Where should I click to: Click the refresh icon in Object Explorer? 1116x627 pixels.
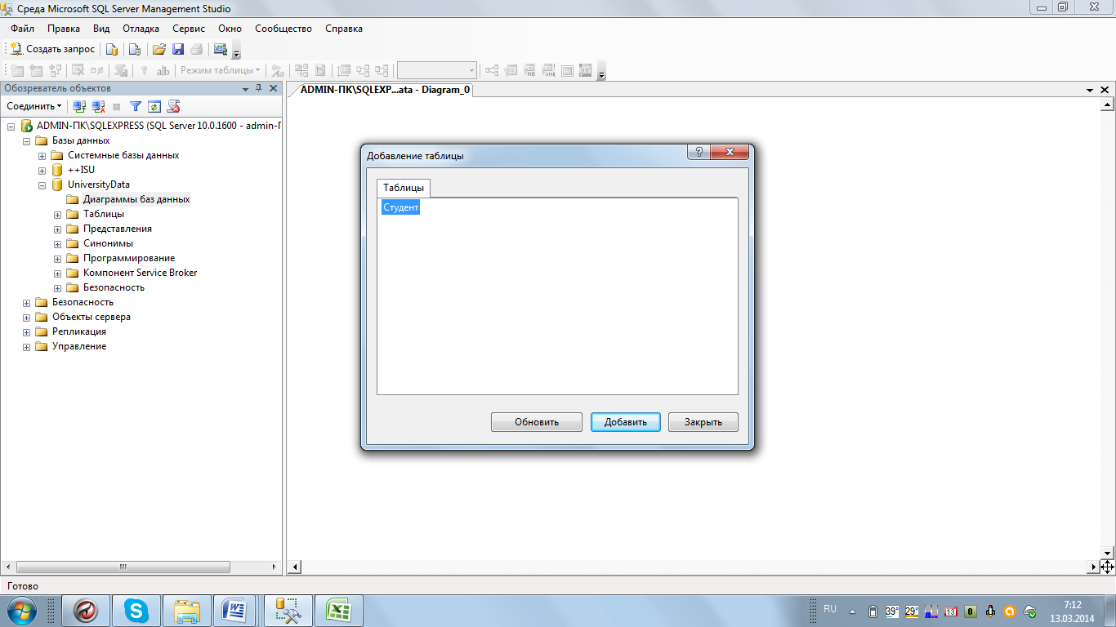coord(154,106)
